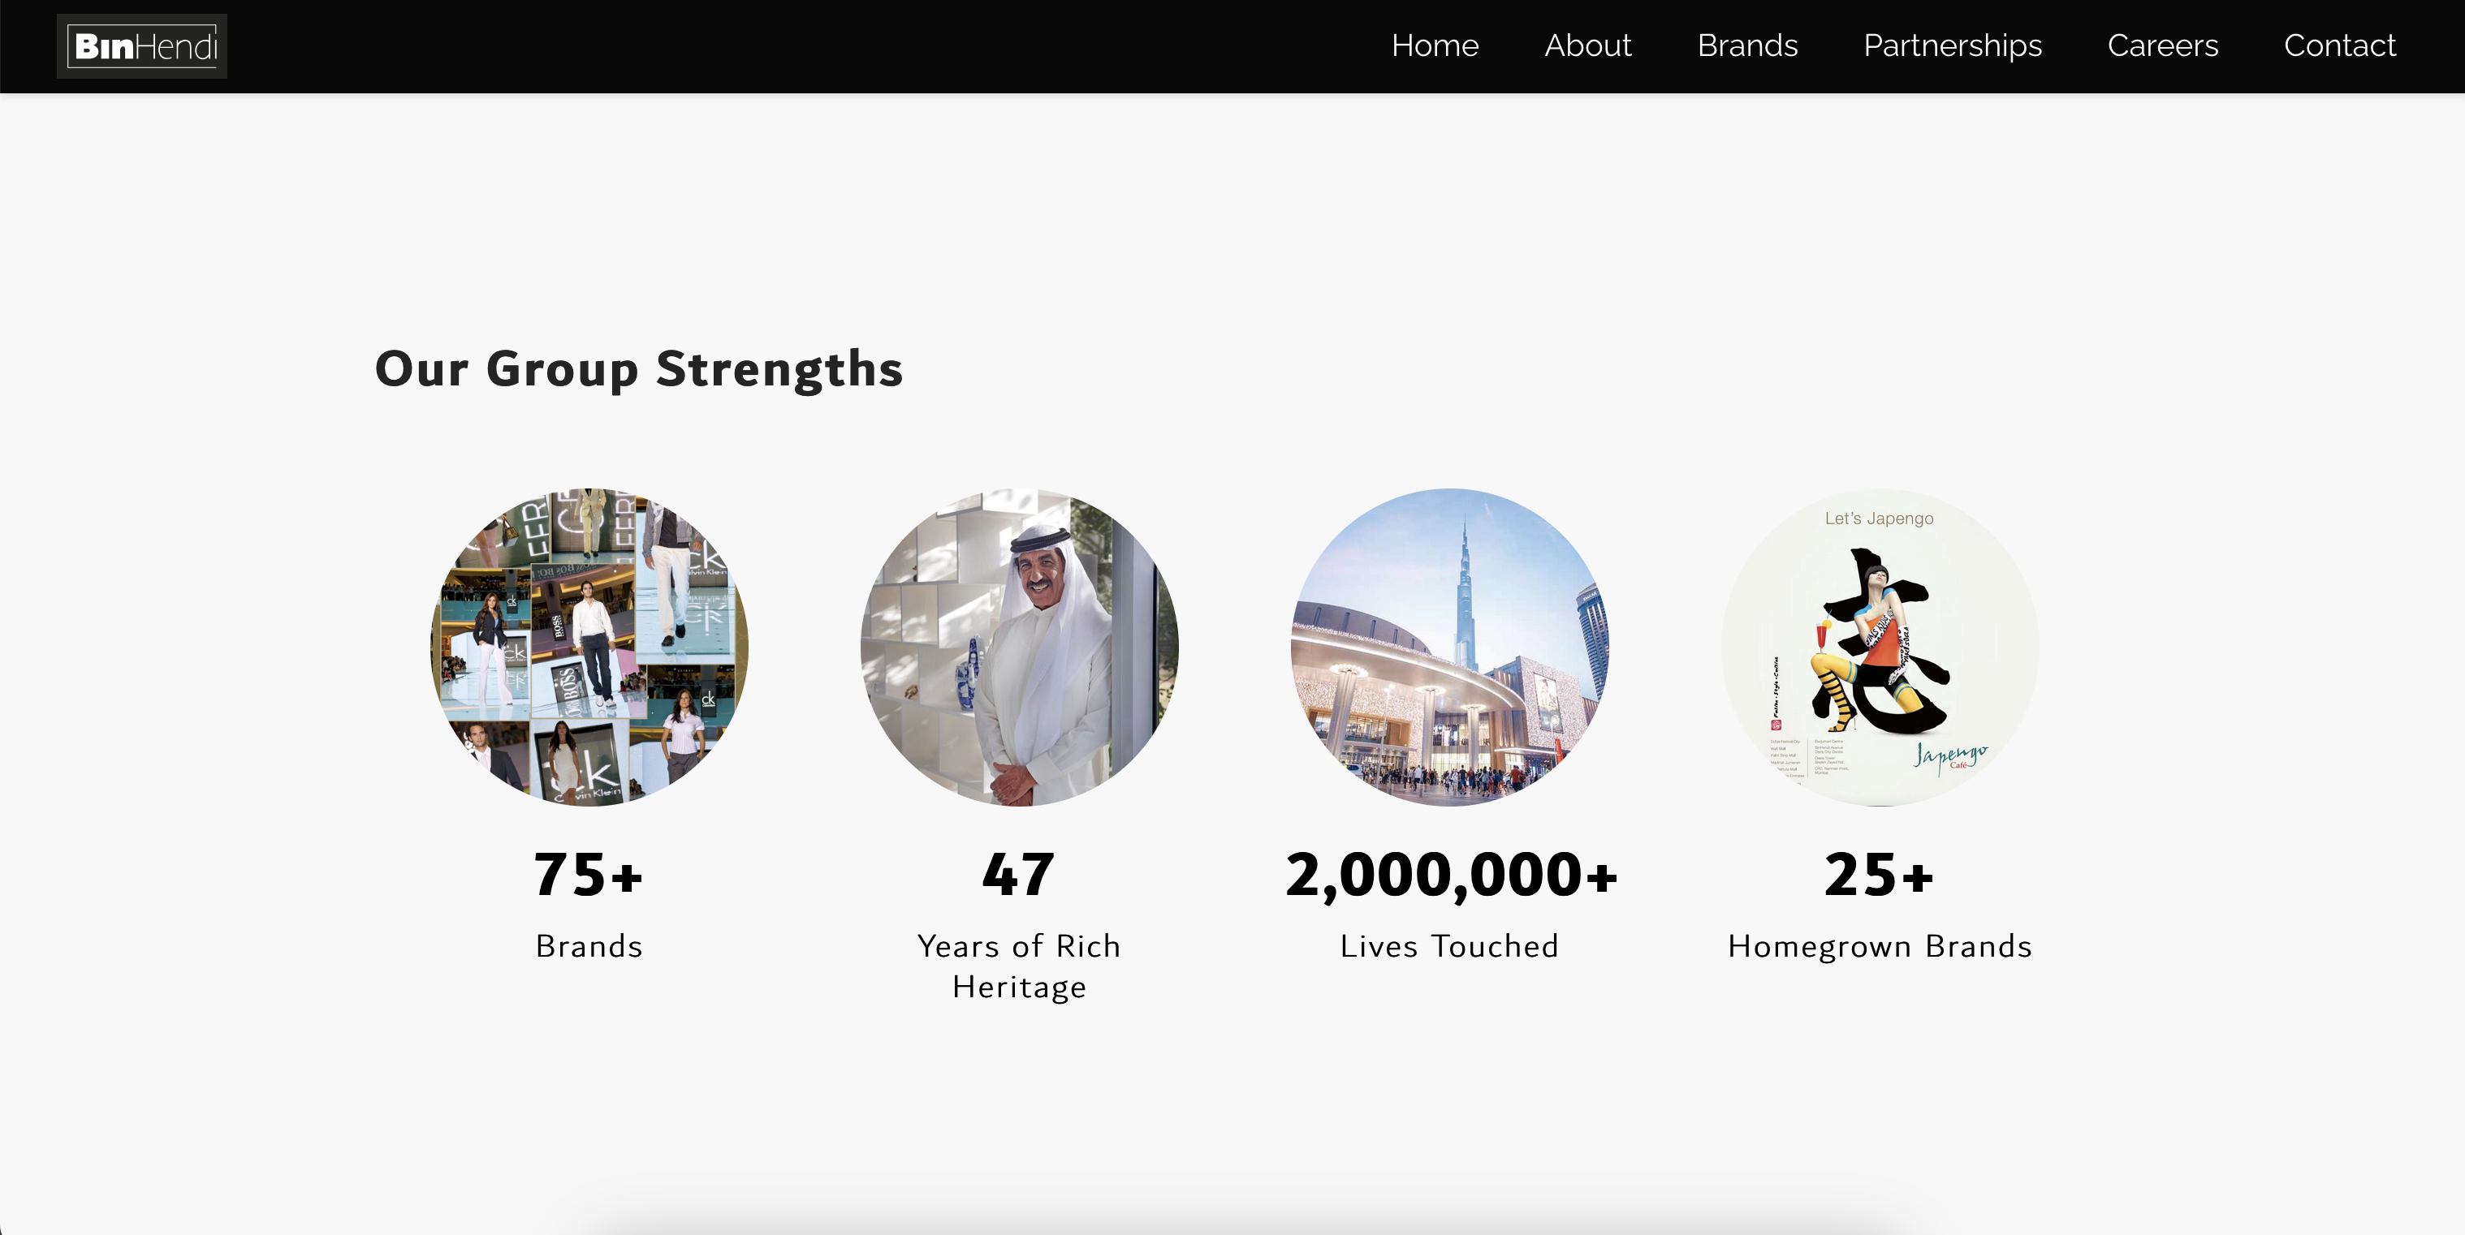Screen dimensions: 2465x1235
Task: Click the Our Group Strengths heading
Action: tap(638, 369)
